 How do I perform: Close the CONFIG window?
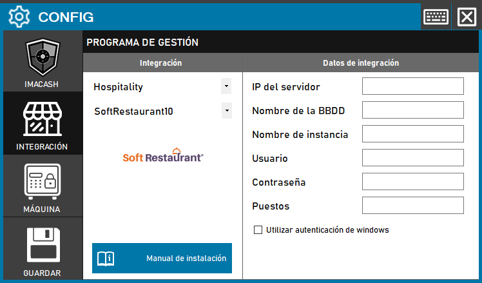click(x=467, y=16)
